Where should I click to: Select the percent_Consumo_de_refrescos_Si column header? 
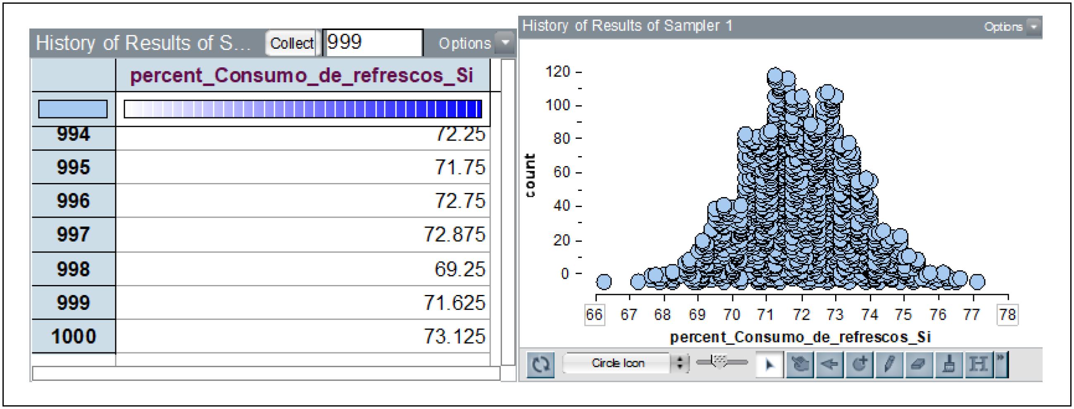coord(302,76)
